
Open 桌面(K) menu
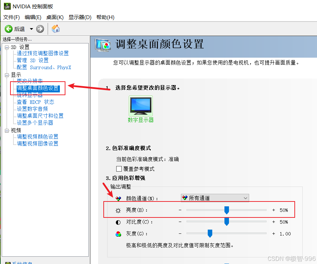coord(55,17)
